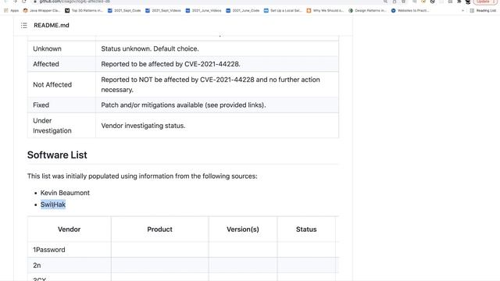
Task: Click 'Patch and/or mitigations available' description
Action: pyautogui.click(x=184, y=105)
